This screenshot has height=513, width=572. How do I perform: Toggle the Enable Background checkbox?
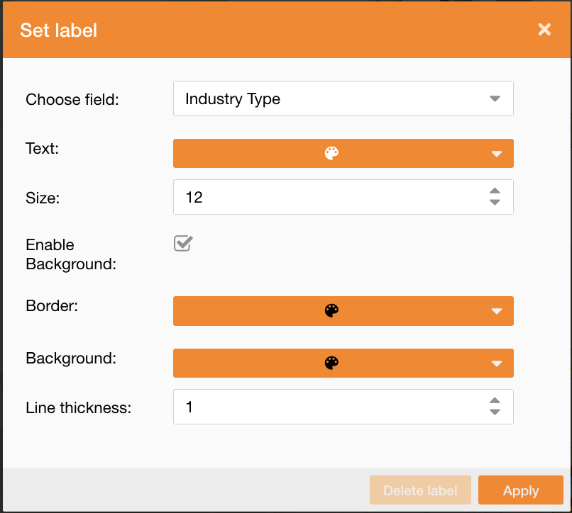(183, 243)
